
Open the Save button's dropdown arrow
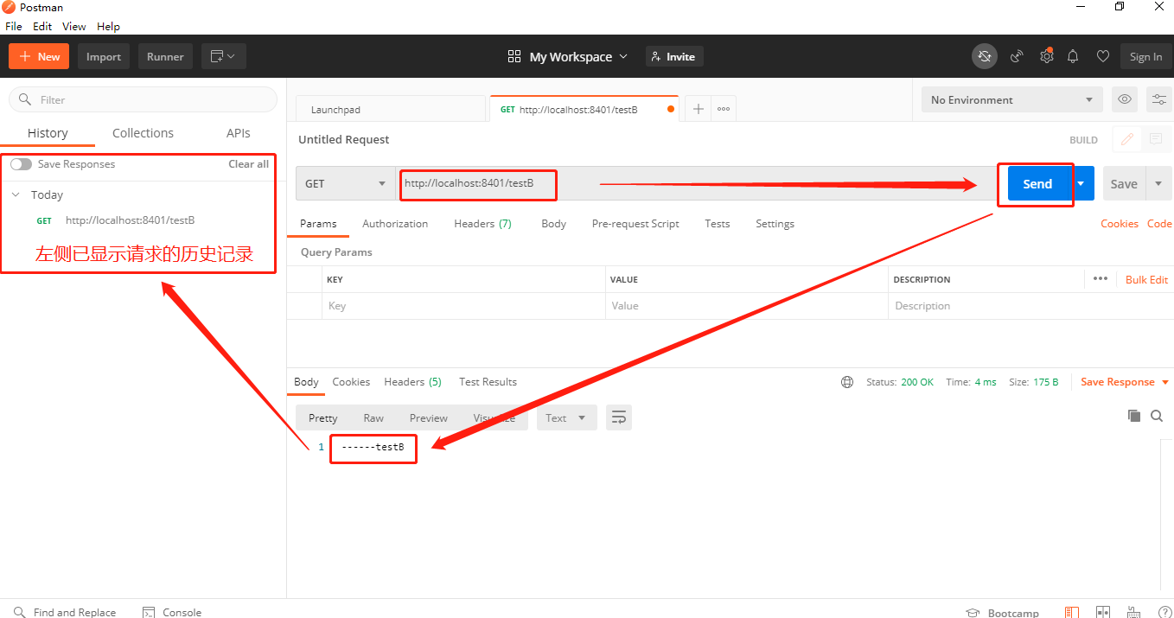point(1159,183)
